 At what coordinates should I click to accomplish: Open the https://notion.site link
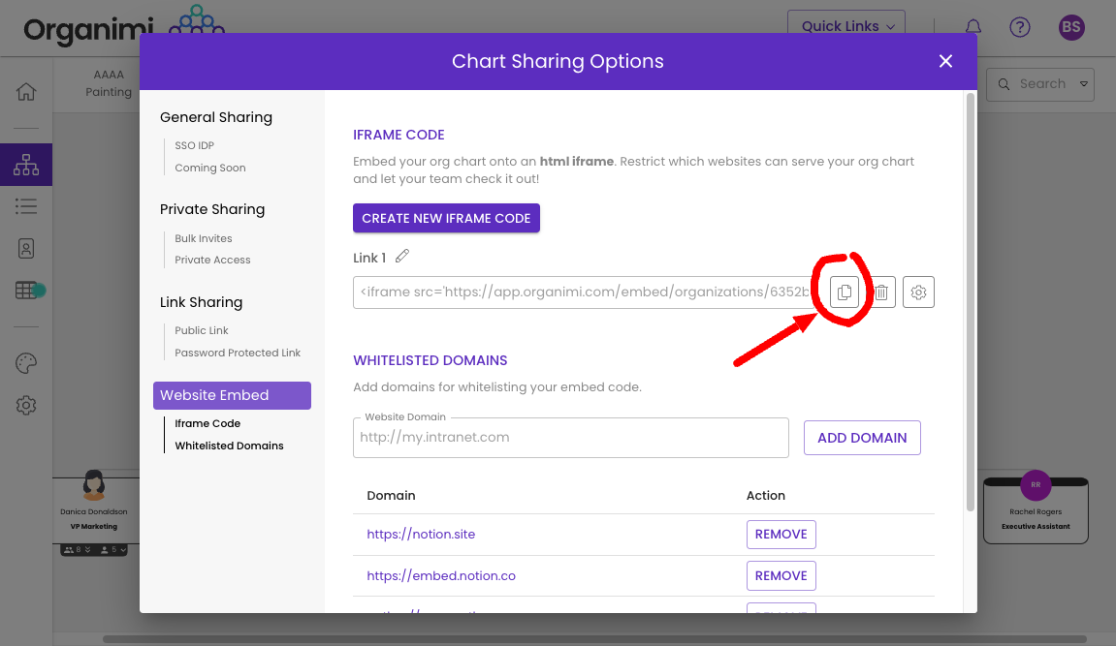coord(421,535)
